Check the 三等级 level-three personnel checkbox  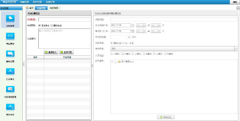pos(133,54)
